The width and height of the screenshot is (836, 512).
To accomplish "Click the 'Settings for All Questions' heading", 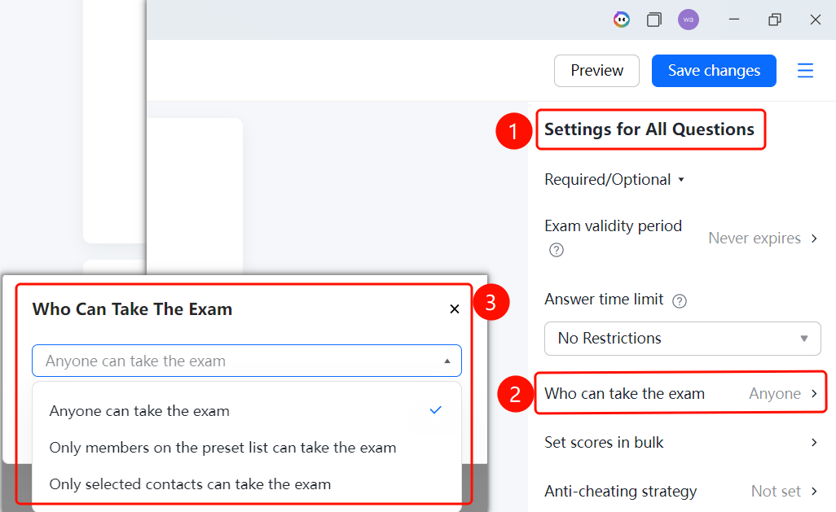I will (x=649, y=129).
